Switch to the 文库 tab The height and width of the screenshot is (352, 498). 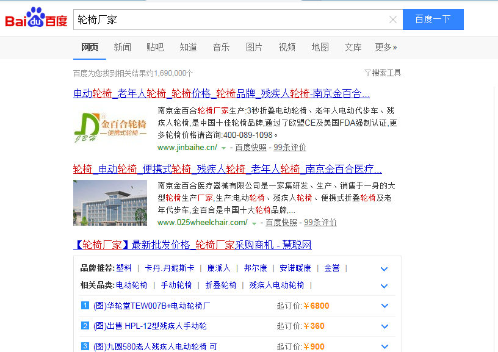353,48
